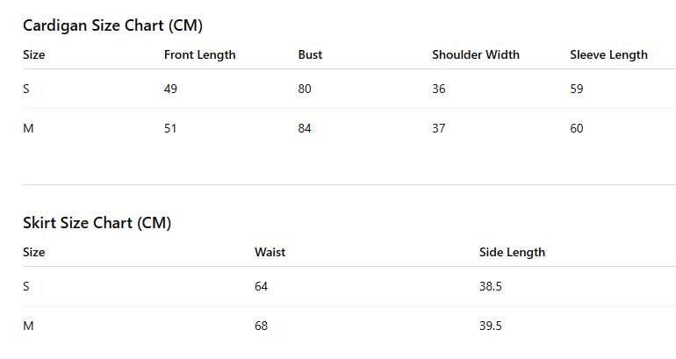Select the Side Length column header

tap(512, 253)
